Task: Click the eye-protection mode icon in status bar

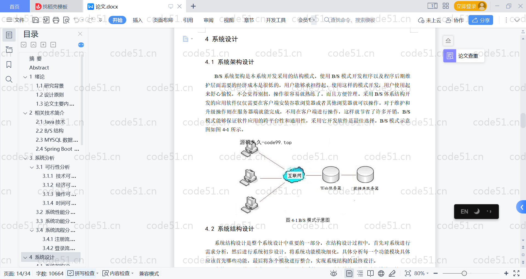Action: click(x=333, y=273)
